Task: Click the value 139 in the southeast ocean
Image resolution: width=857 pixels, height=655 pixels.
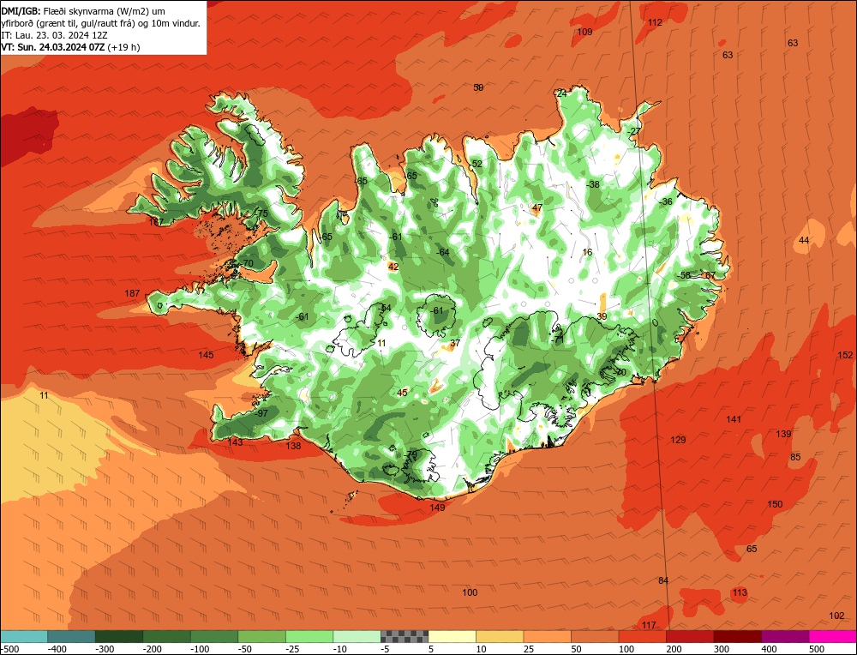Action: click(784, 434)
